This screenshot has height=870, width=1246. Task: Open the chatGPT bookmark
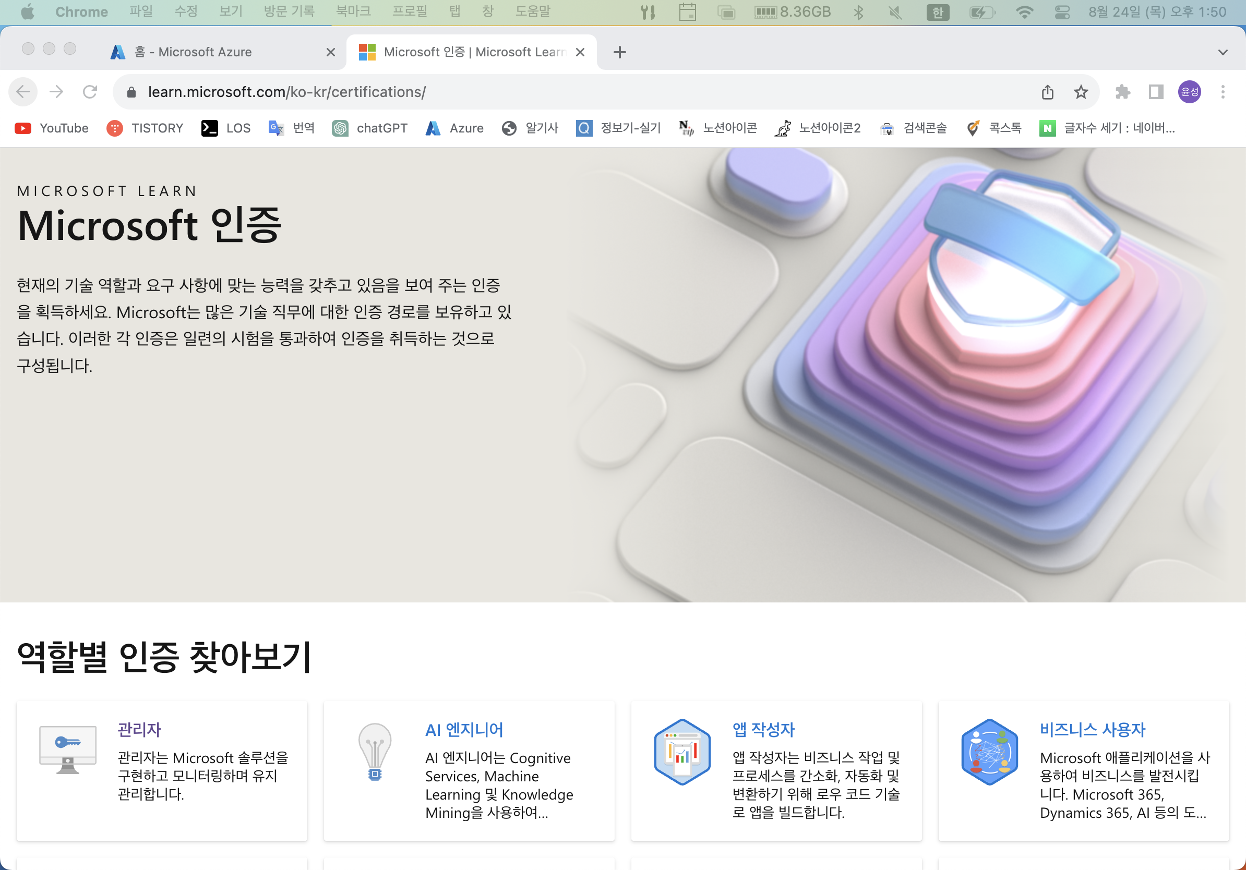(369, 128)
